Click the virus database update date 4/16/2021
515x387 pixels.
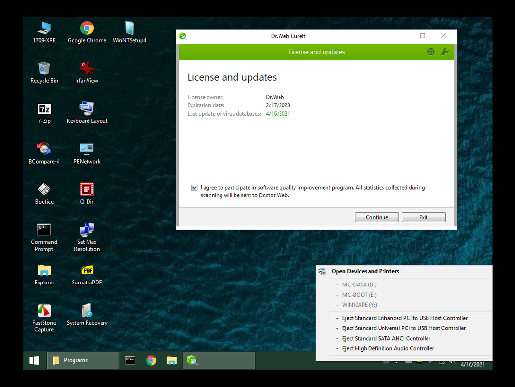click(278, 114)
